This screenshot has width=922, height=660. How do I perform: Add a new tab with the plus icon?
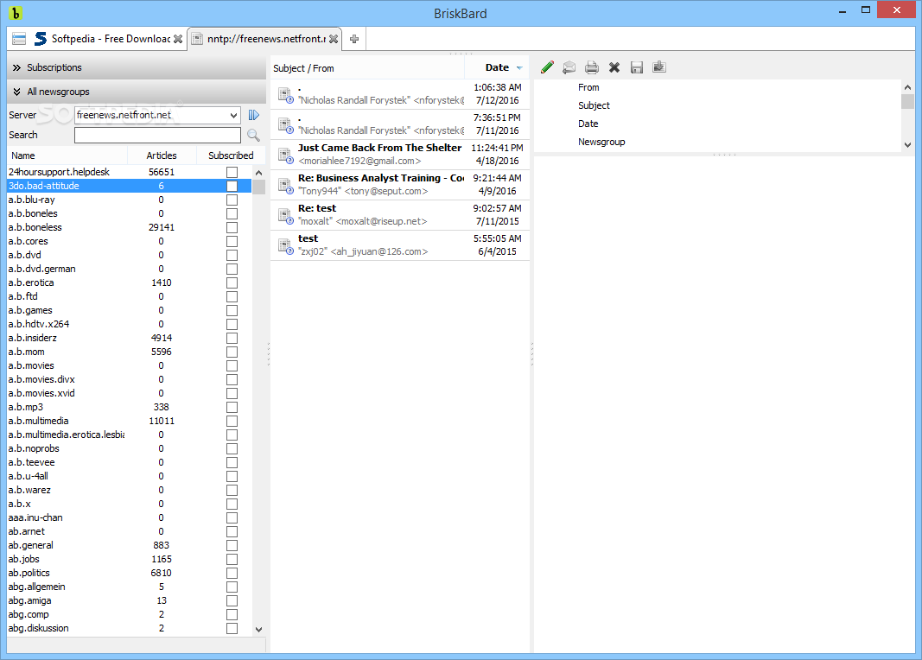354,39
